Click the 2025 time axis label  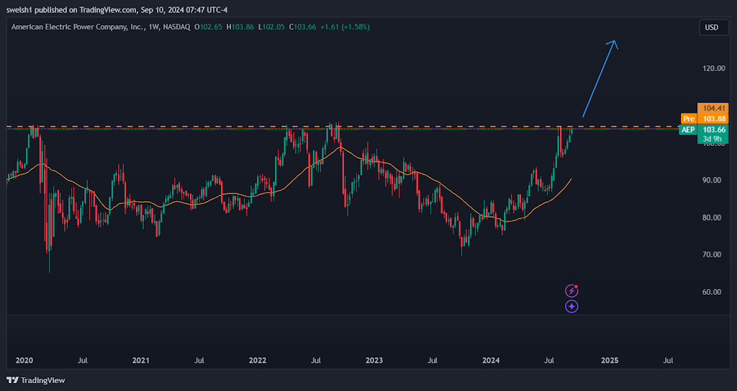[610, 361]
